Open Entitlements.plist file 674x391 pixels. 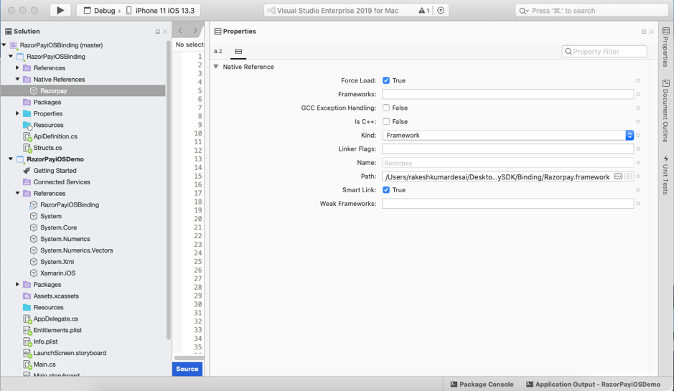(x=57, y=330)
